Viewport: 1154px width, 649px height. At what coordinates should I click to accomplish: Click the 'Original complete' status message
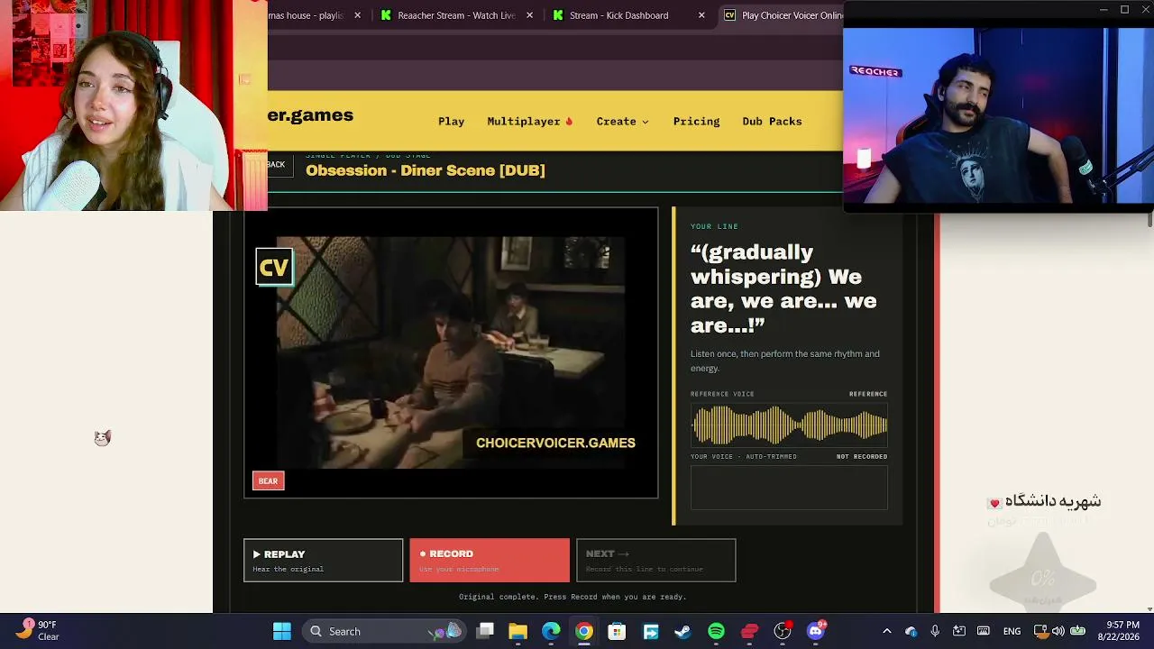(572, 597)
